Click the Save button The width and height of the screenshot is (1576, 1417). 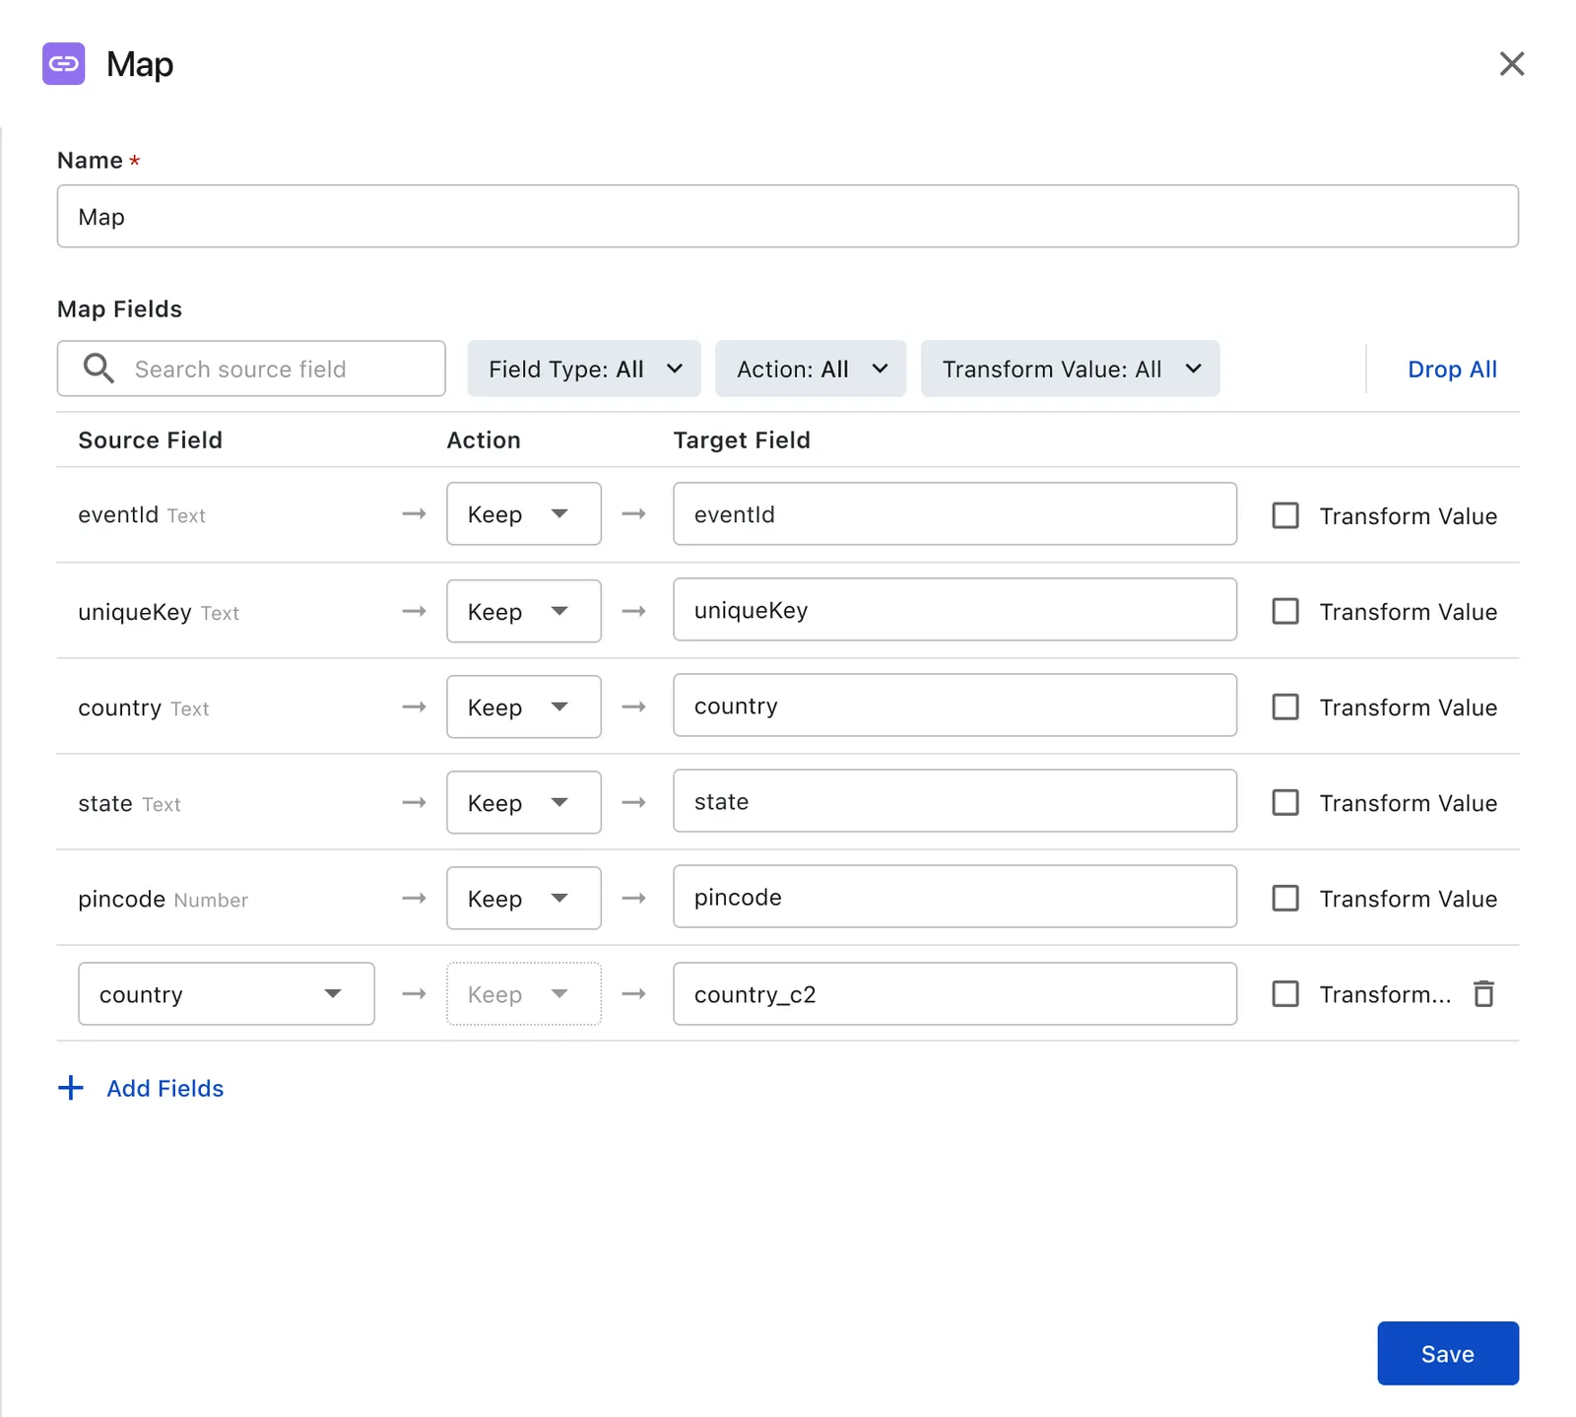pyautogui.click(x=1448, y=1353)
